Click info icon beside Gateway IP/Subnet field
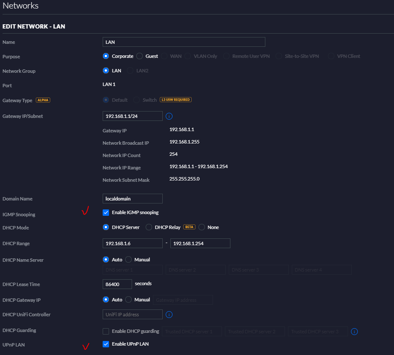This screenshot has height=355, width=394. (169, 116)
